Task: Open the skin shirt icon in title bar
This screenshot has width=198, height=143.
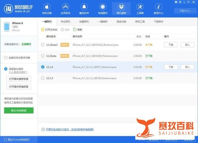Action: 176,2
